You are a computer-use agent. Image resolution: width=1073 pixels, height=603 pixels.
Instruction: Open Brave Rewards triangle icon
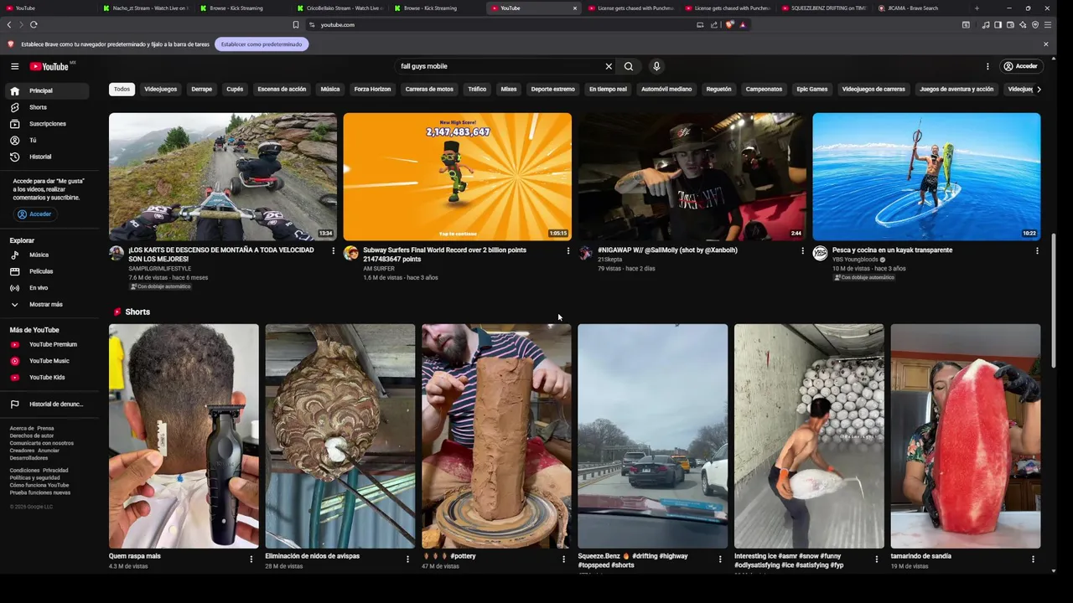742,25
